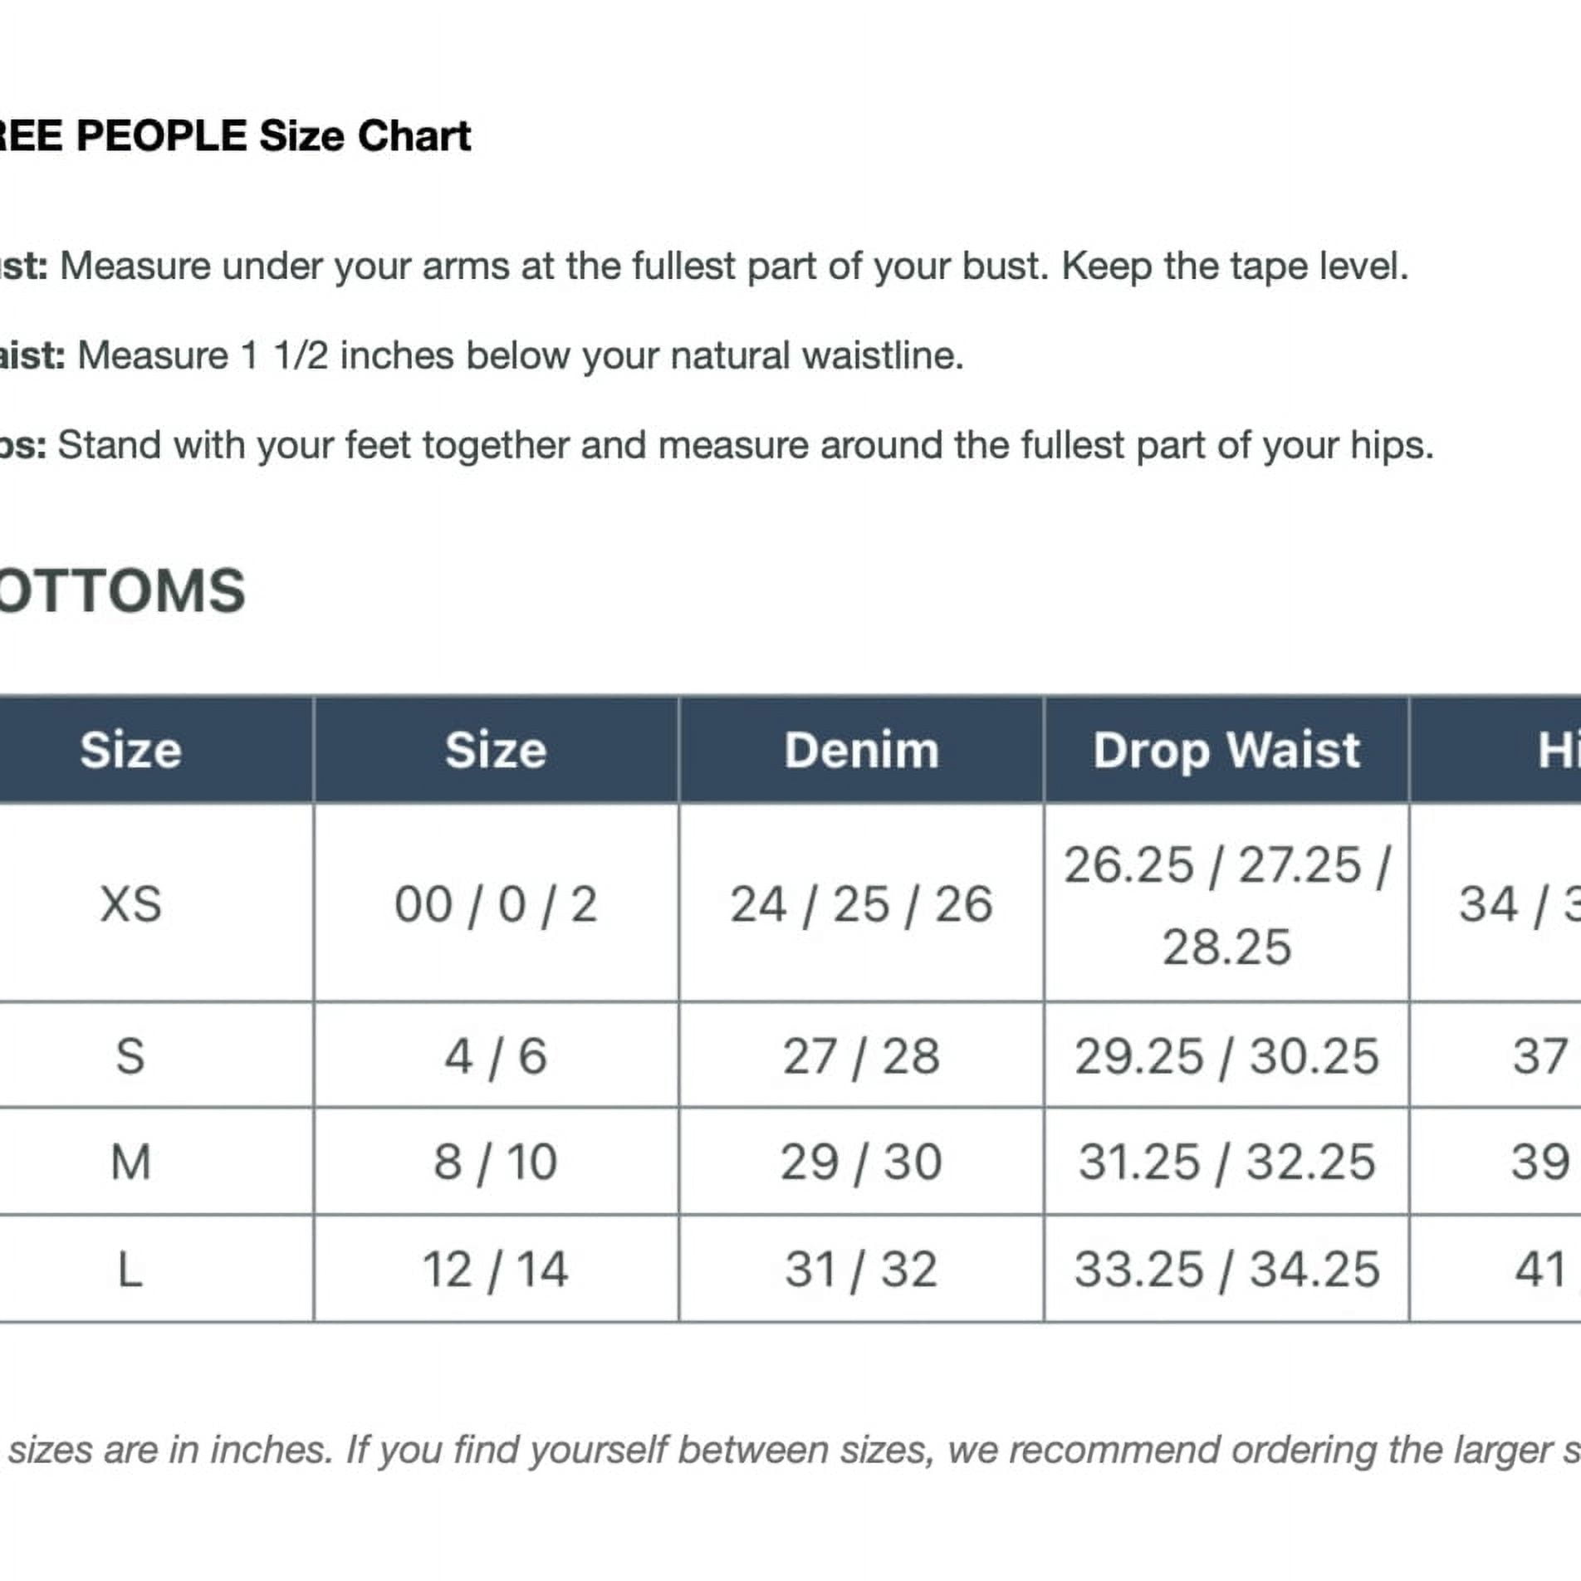Click the 00 / 0 / 2 cell
The height and width of the screenshot is (1581, 1581).
point(496,903)
